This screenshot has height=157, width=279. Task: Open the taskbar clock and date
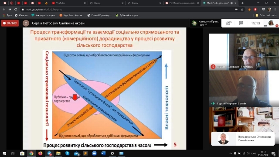coord(263,153)
